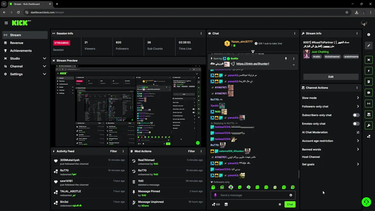The height and width of the screenshot is (211, 375).
Task: Open the info icon in right sidebar
Action: 369,35
